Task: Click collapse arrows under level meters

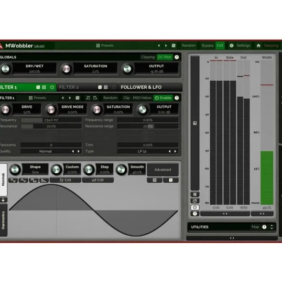Action: point(225,214)
